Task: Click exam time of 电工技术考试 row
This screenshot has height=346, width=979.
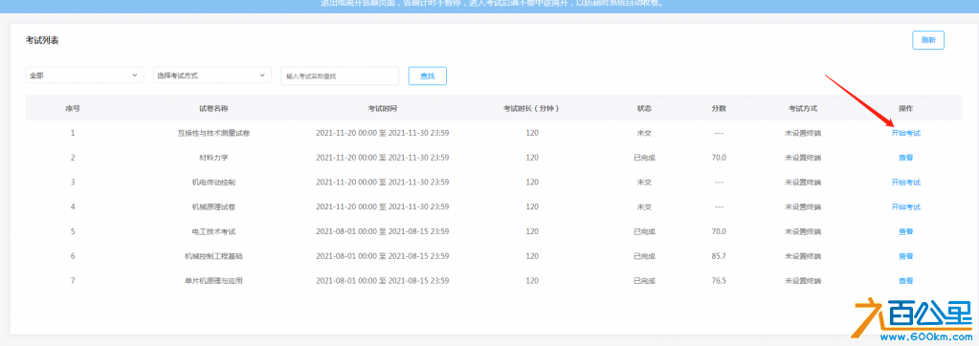Action: coord(382,232)
